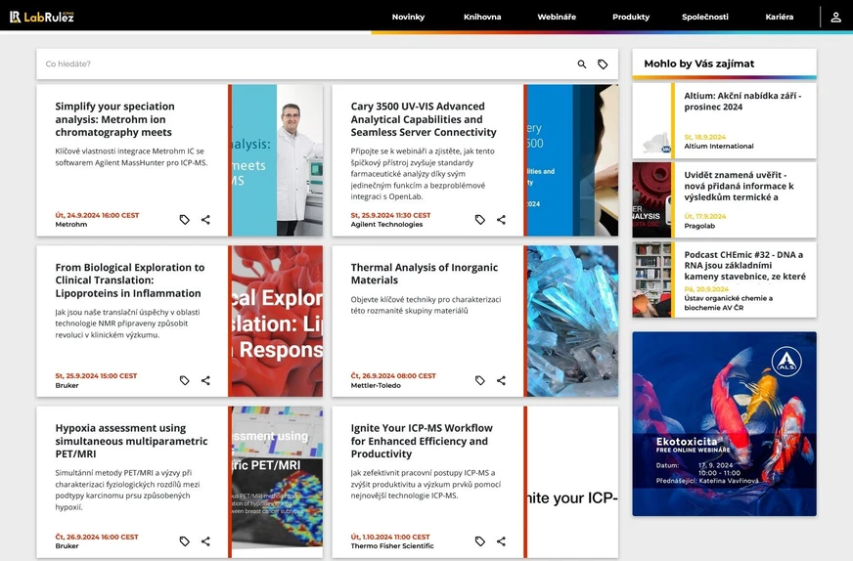853x561 pixels.
Task: Click 'Mettler-Toledo' company name
Action: click(376, 385)
